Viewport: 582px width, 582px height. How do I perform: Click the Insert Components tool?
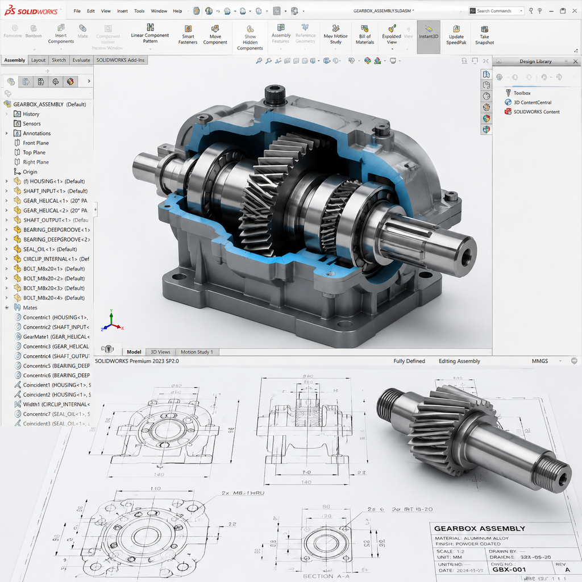click(61, 34)
